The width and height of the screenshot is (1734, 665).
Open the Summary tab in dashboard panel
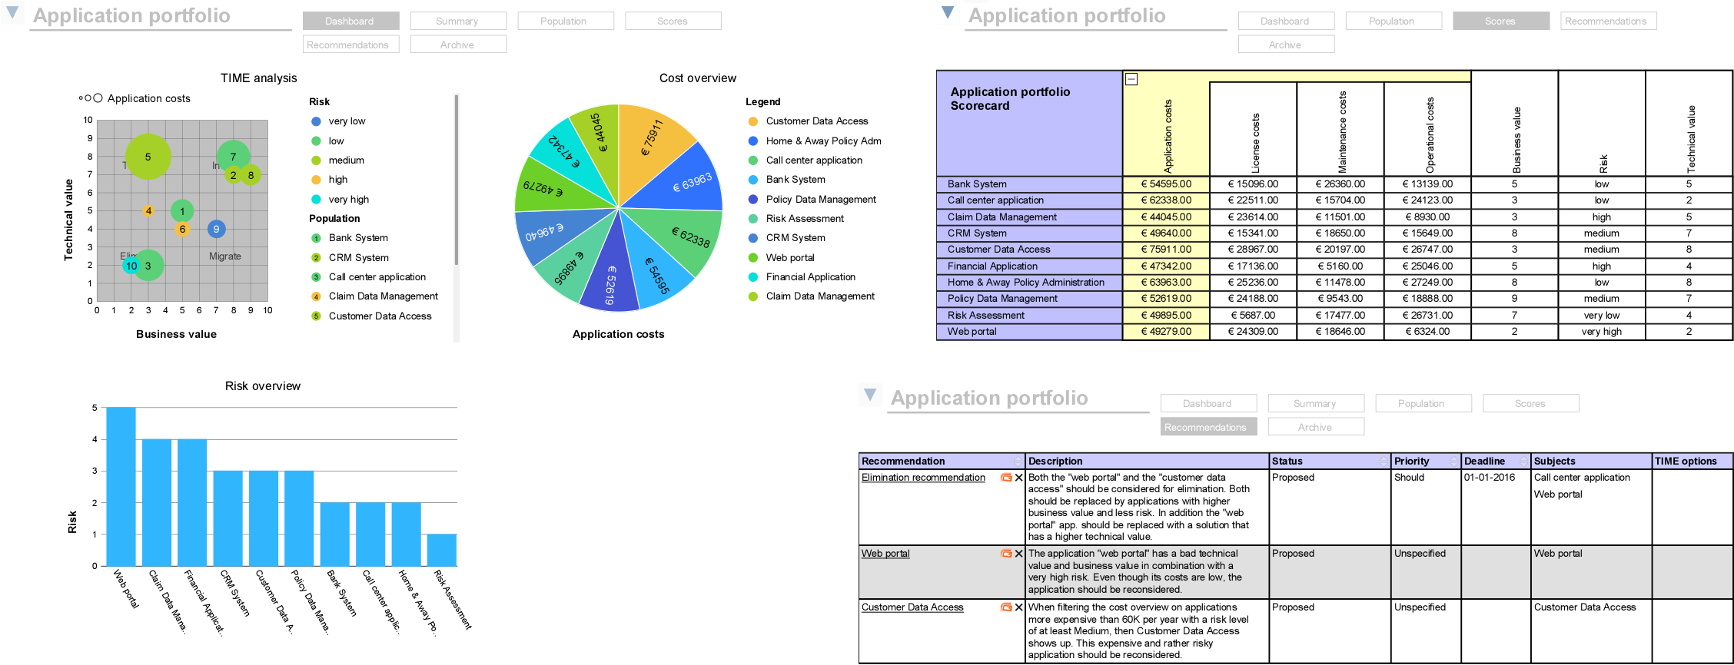(x=458, y=21)
